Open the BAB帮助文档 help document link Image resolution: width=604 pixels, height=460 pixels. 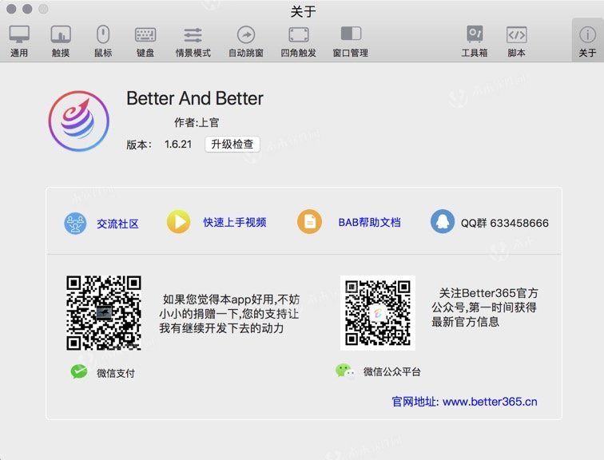(369, 222)
